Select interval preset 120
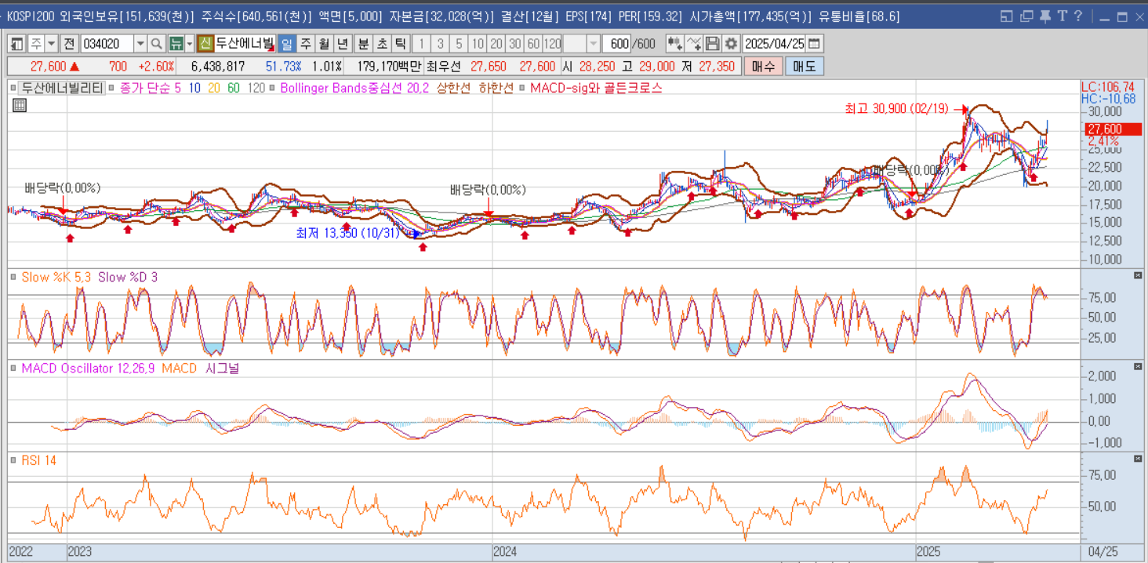This screenshot has width=1148, height=563. coord(552,44)
